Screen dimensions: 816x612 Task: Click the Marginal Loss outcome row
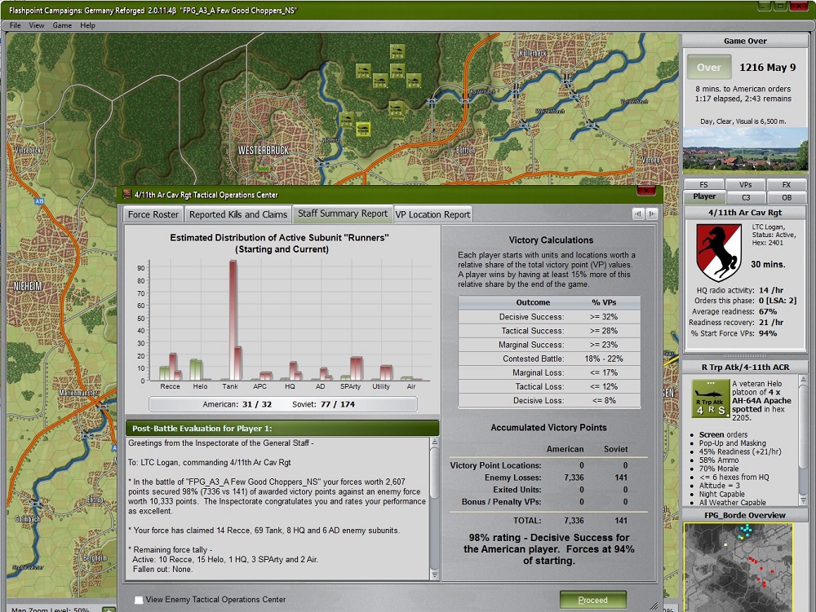pyautogui.click(x=549, y=372)
